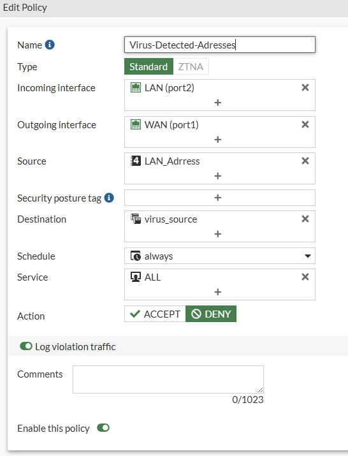Click LAN_Adrress source entry text
Viewport: 348px width, 456px height.
point(172,161)
